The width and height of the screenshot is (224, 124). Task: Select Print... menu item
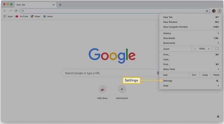(x=190, y=55)
